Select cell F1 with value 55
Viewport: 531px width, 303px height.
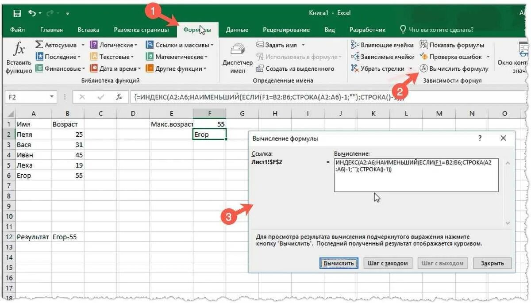[x=210, y=124]
